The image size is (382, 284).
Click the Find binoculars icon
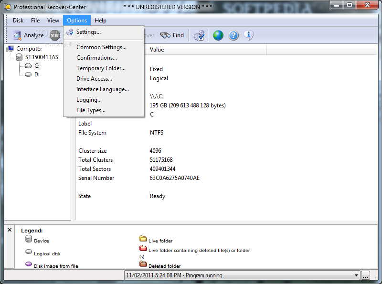(x=165, y=35)
